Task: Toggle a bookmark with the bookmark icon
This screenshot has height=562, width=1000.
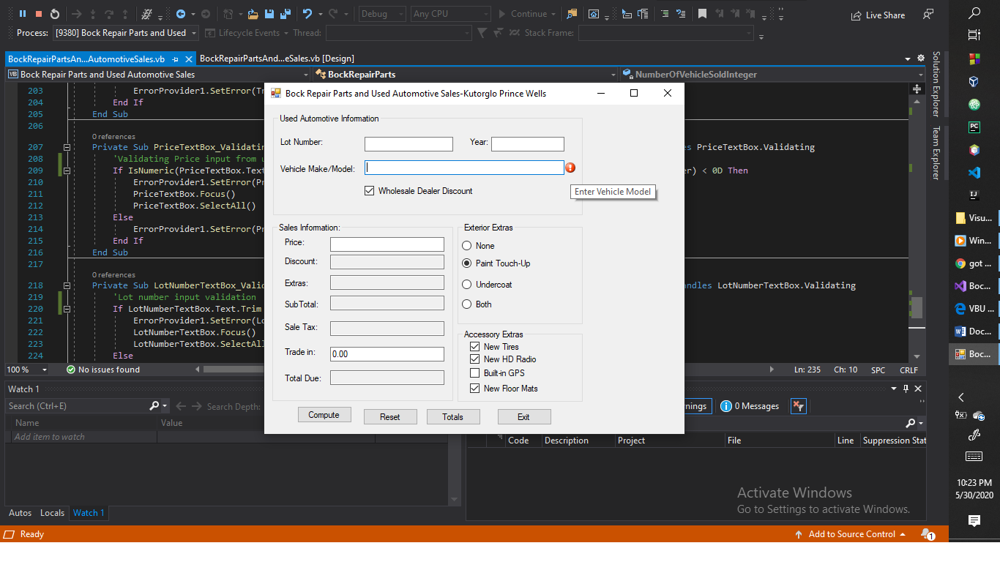Action: pyautogui.click(x=702, y=14)
